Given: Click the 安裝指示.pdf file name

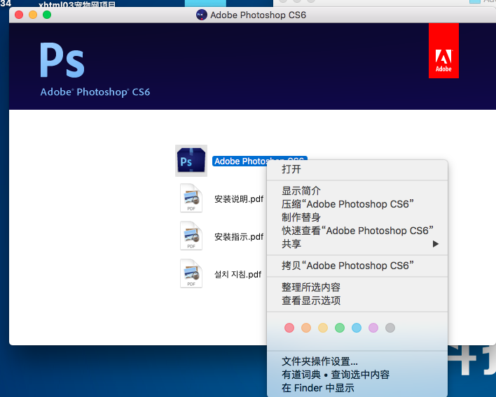Looking at the screenshot, I should tap(239, 237).
